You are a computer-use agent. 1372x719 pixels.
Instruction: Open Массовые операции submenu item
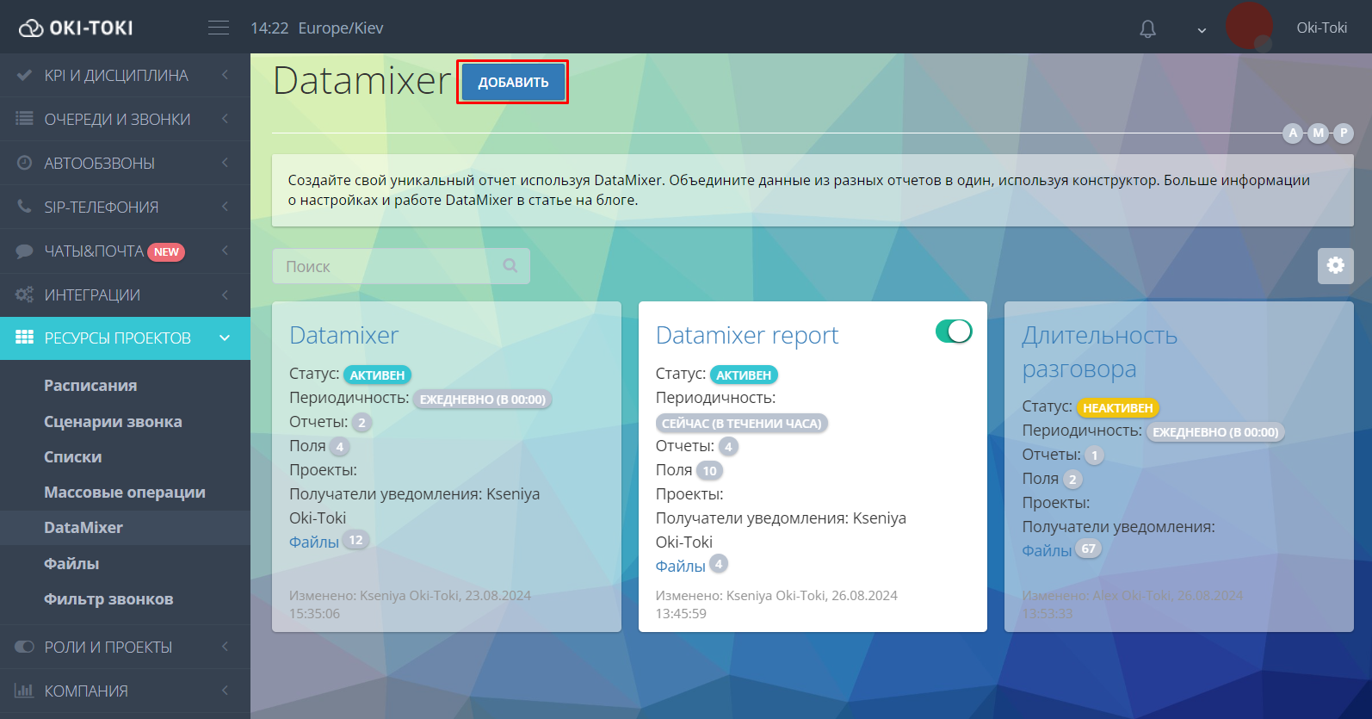125,493
